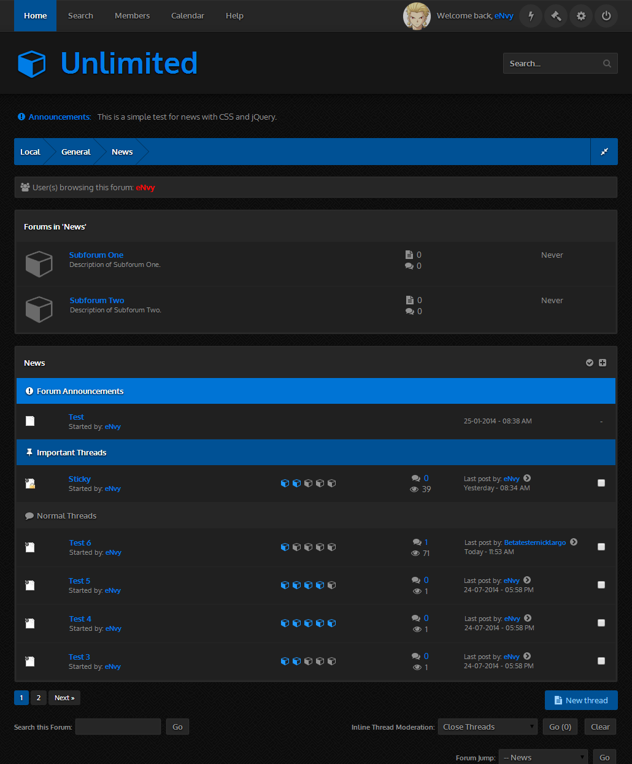Viewport: 632px width, 764px height.
Task: Click the New thread button
Action: [x=581, y=700]
